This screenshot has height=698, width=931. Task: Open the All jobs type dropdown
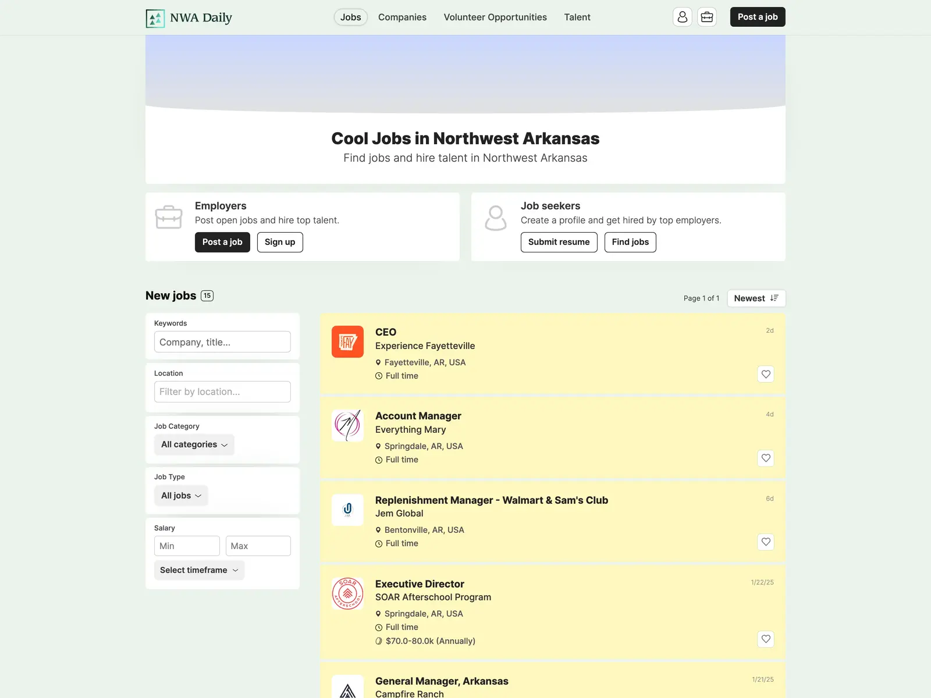pyautogui.click(x=181, y=496)
